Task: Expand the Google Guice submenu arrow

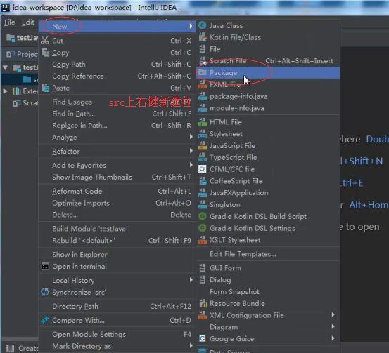Action: pyautogui.click(x=333, y=338)
